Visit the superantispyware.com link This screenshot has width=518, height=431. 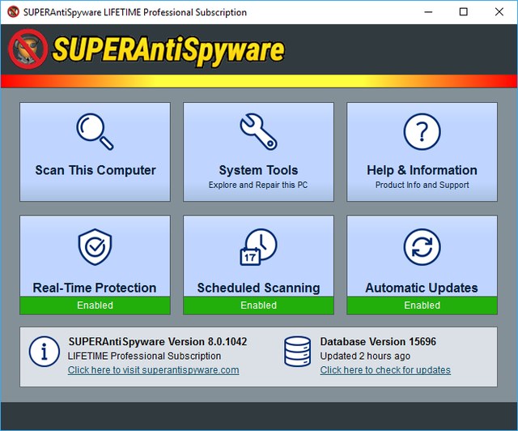tap(153, 370)
